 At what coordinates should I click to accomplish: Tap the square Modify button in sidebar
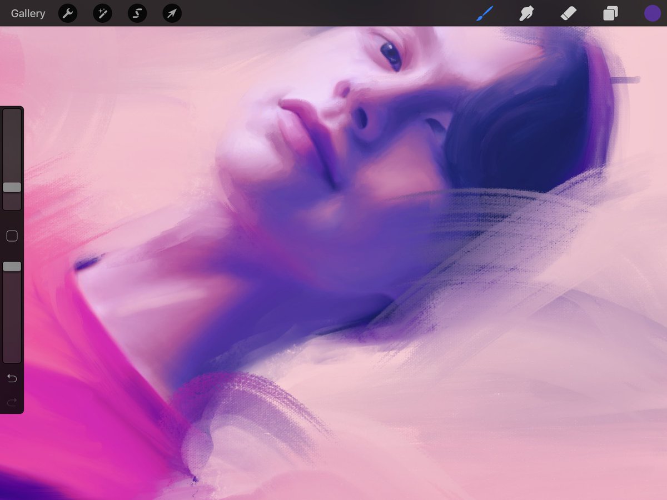click(x=12, y=236)
